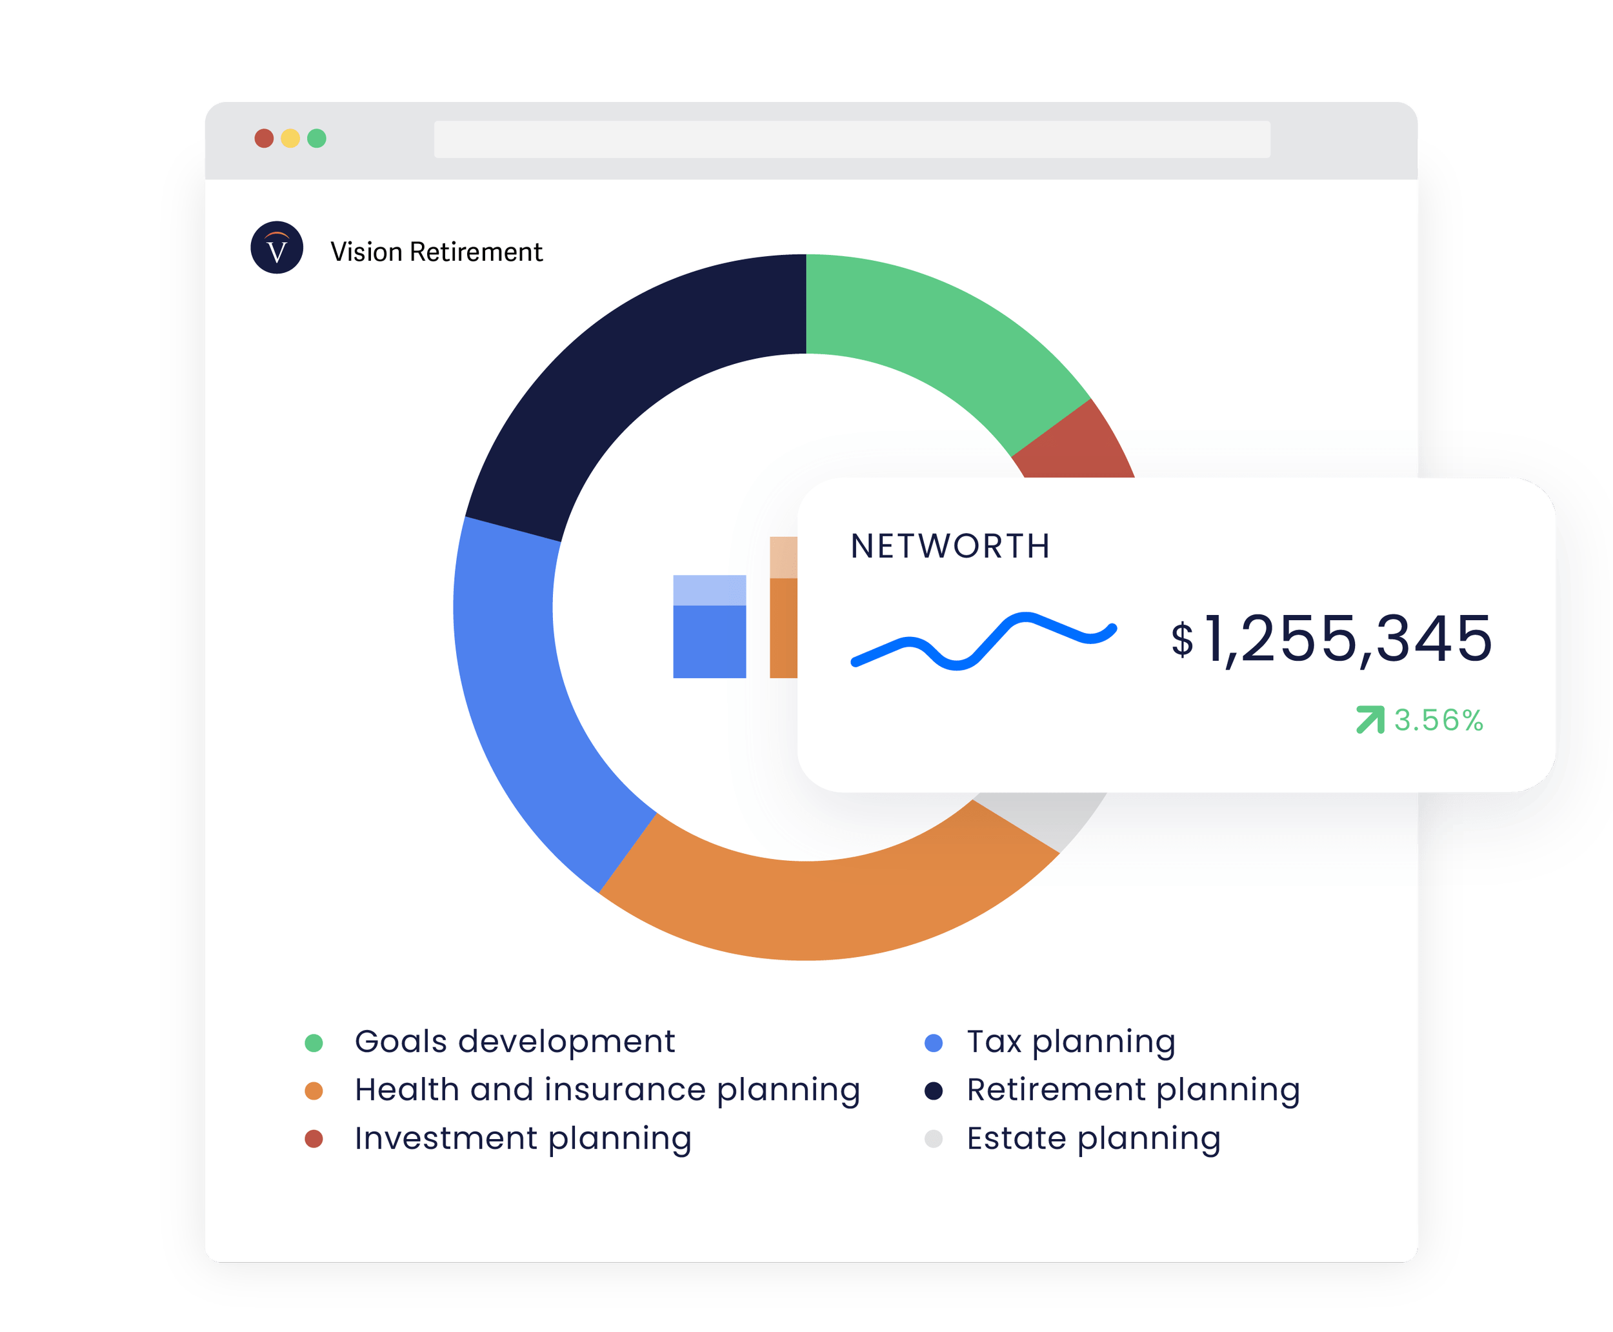Screen dimensions: 1613x1332
Task: Select the Tax planning legend dot
Action: [934, 1043]
